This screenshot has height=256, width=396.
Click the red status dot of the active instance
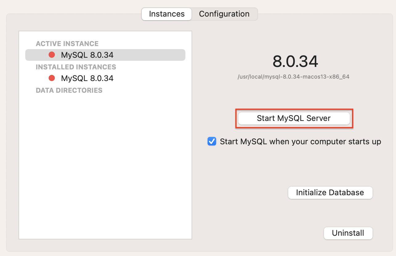point(52,55)
